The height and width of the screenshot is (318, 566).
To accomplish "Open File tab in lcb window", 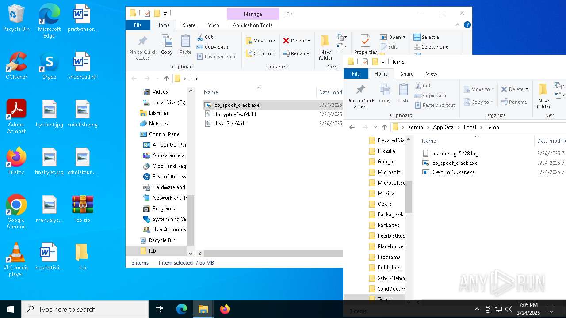I will point(138,25).
